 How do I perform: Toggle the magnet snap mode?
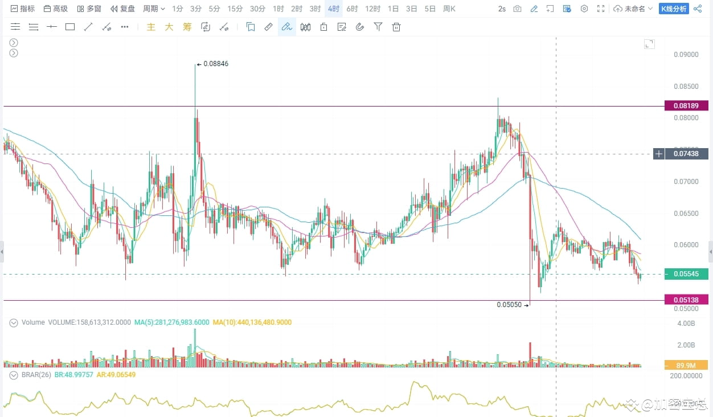coord(359,26)
